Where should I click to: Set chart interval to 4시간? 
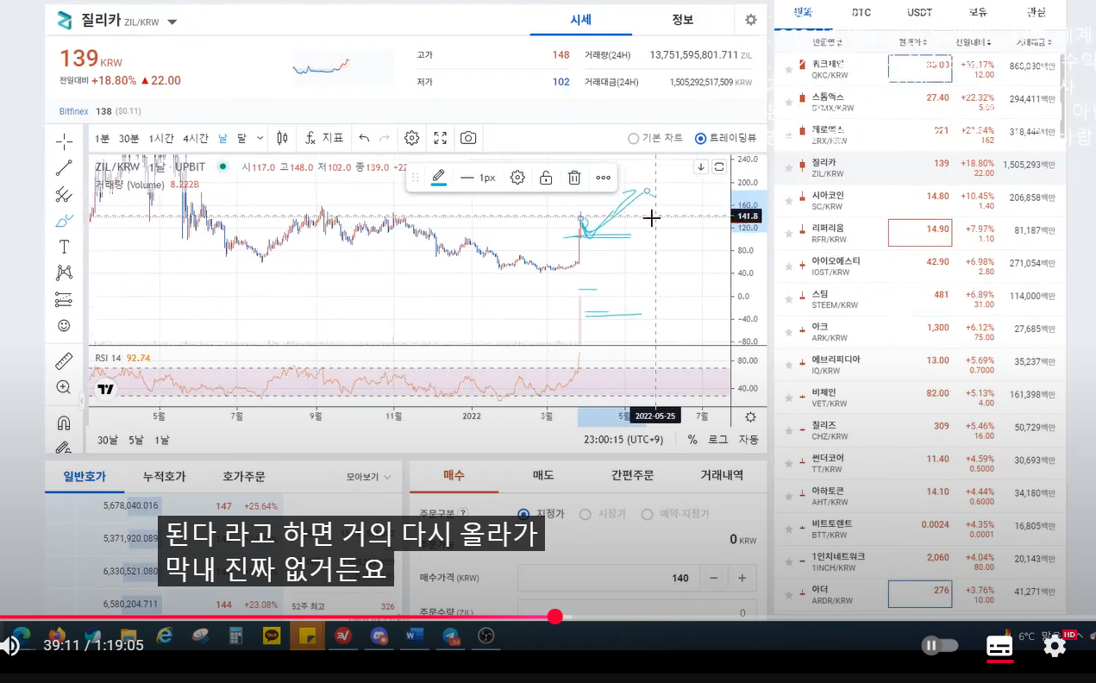pos(196,138)
